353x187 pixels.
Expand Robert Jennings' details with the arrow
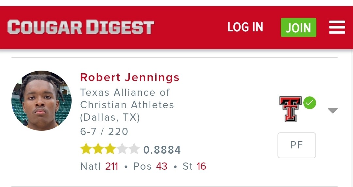tap(333, 110)
